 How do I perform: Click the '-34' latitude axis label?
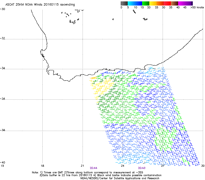[x=2, y=68]
